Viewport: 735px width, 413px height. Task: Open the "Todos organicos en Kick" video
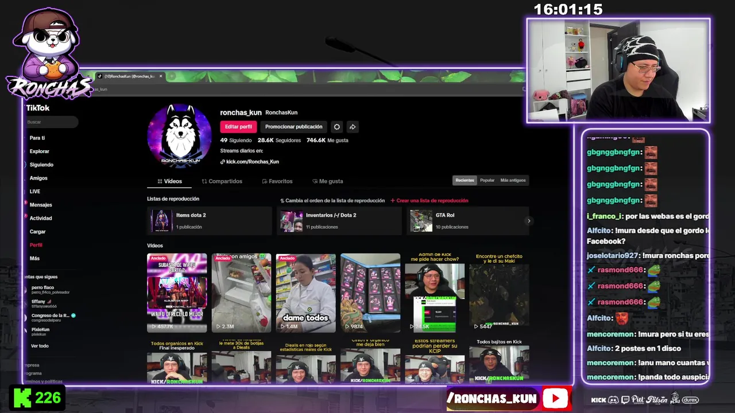click(177, 361)
